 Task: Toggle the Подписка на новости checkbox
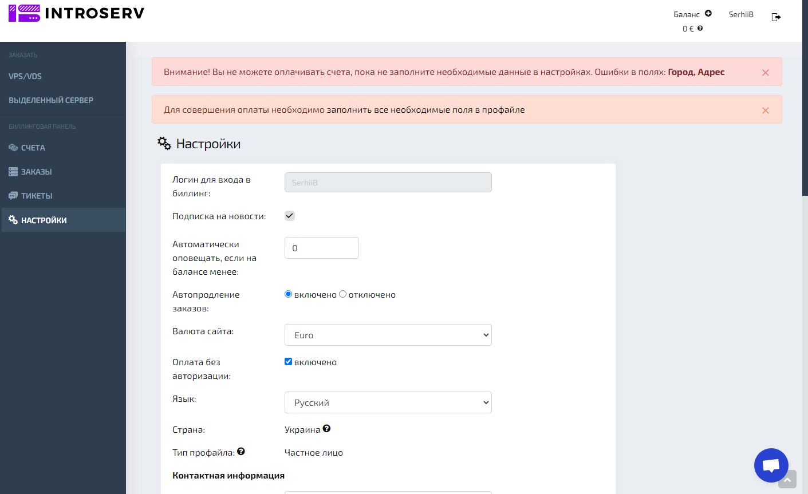point(290,216)
